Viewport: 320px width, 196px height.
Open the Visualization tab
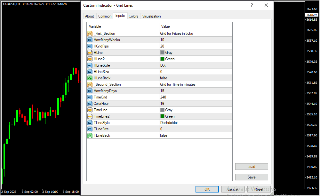(x=152, y=16)
